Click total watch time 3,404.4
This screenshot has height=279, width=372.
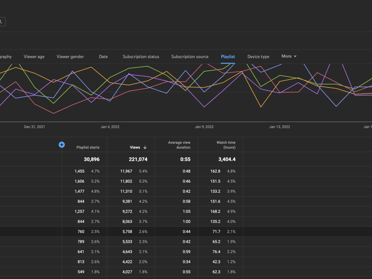pyautogui.click(x=227, y=159)
